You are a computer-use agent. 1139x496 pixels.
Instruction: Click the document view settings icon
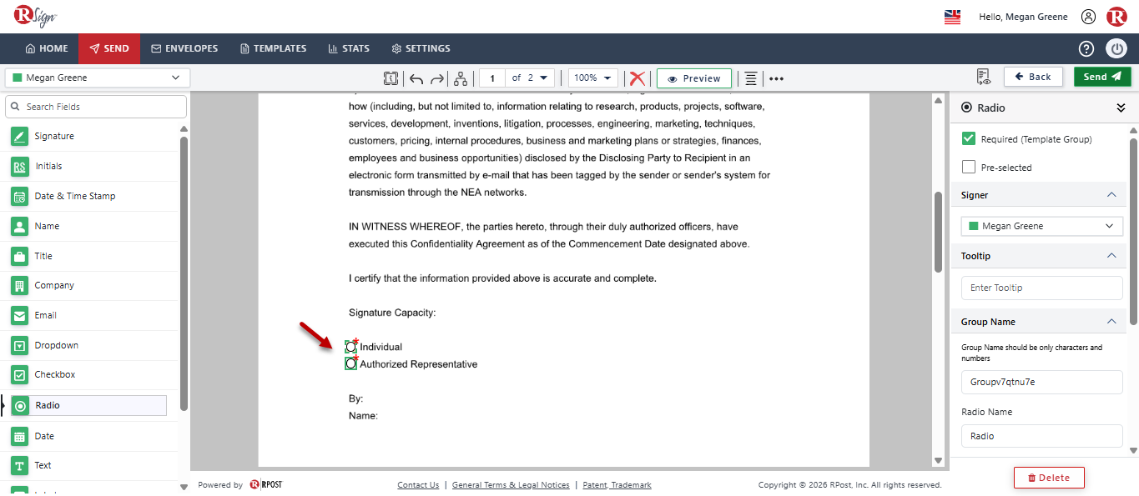984,78
